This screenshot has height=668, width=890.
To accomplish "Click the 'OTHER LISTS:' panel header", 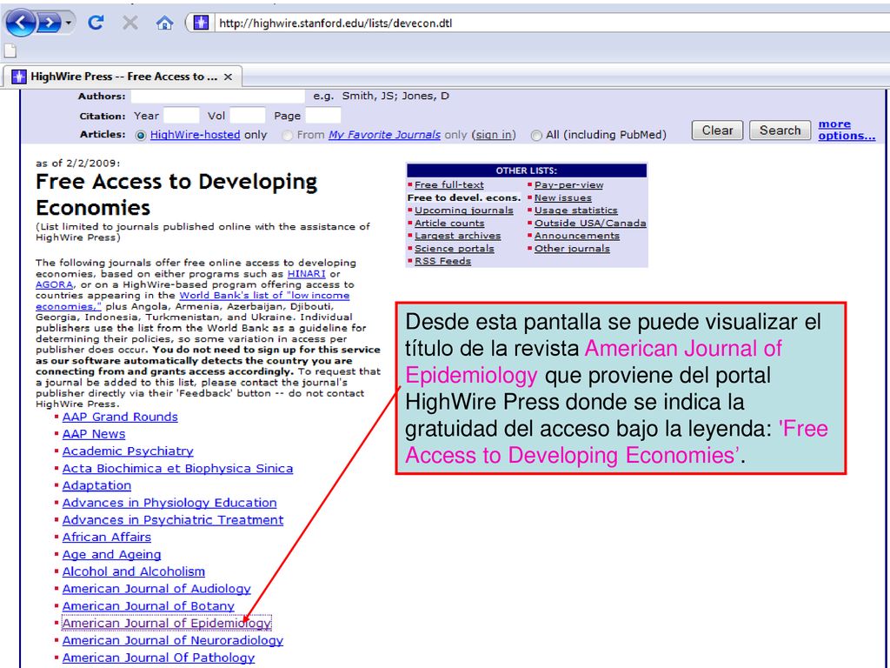I will [526, 170].
